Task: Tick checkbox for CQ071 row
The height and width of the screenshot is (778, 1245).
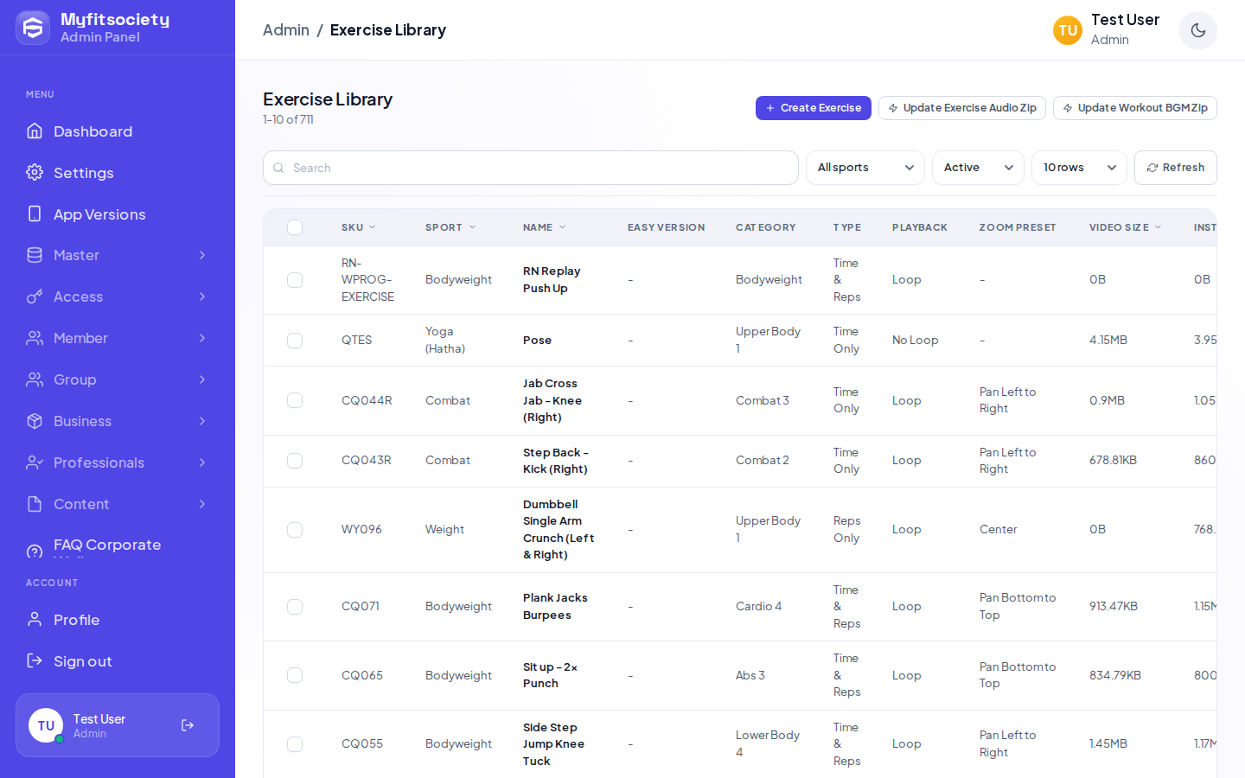Action: 295,607
